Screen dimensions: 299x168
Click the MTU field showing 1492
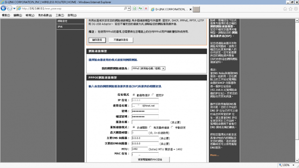[x=140, y=149]
